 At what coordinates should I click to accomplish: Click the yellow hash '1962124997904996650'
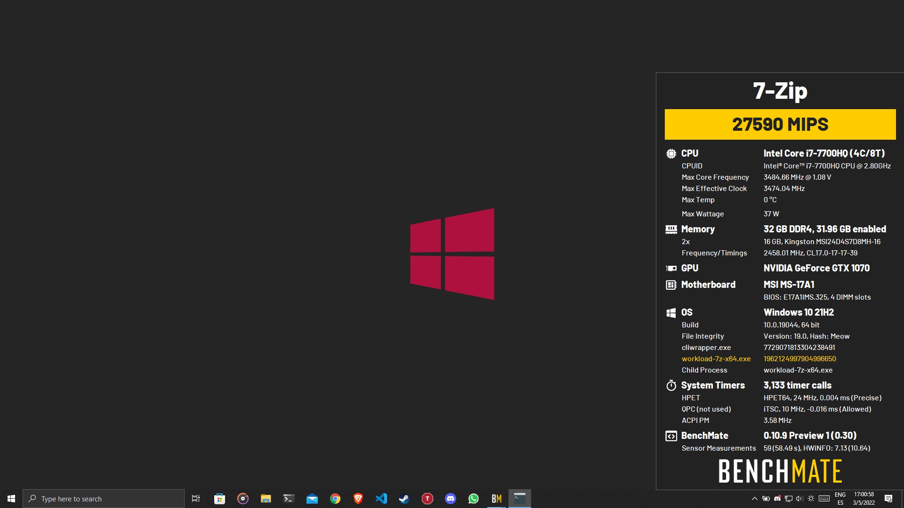799,359
